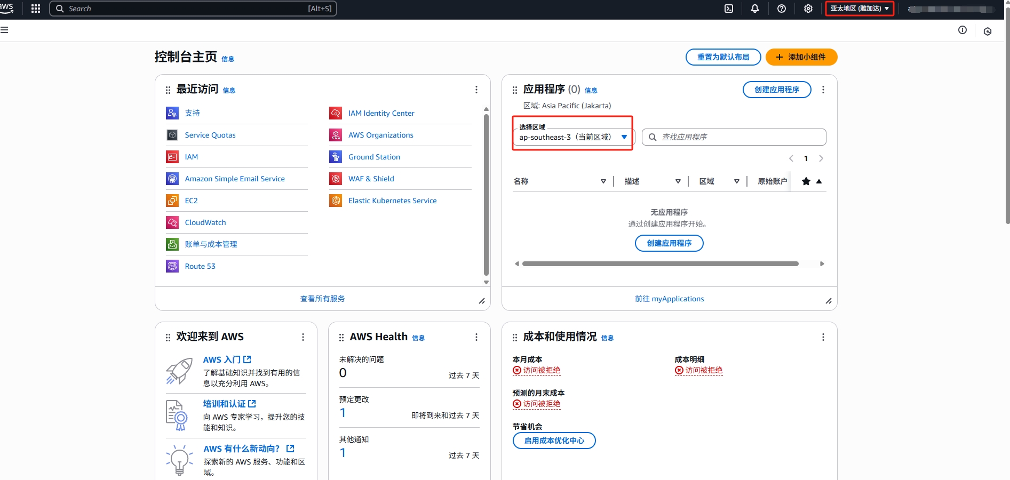Open the Service Quotas icon
Image resolution: width=1010 pixels, height=480 pixels.
tap(172, 135)
